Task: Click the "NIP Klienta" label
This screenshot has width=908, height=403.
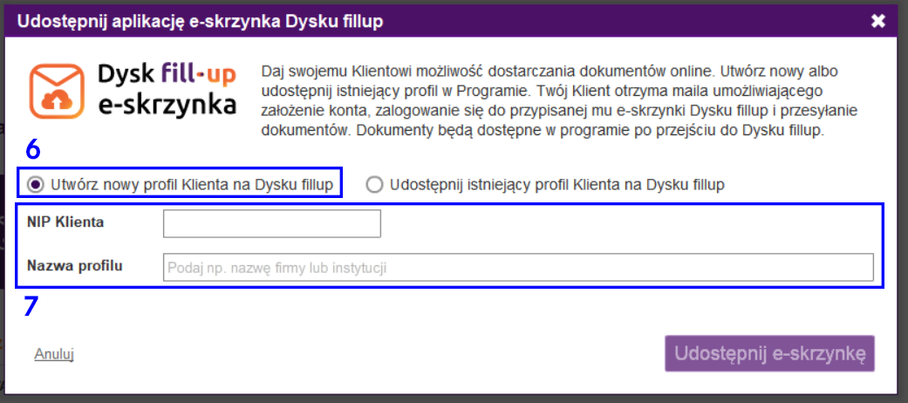Action: pos(65,222)
